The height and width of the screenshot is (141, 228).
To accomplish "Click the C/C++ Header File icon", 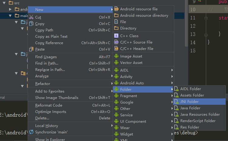I will pyautogui.click(x=116, y=48).
